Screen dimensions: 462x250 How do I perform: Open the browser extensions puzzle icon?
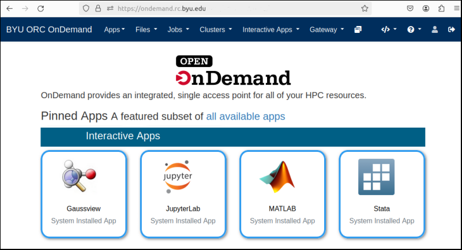pyautogui.click(x=441, y=8)
